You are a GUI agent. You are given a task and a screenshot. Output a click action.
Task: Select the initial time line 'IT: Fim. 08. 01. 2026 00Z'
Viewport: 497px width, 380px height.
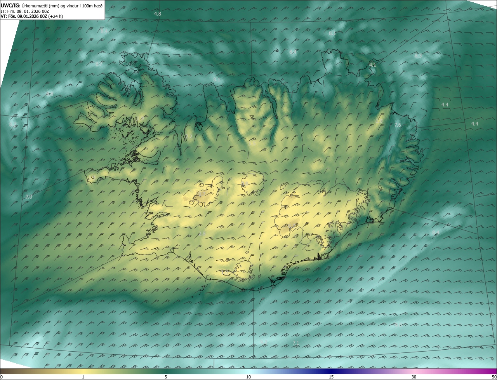(x=25, y=11)
